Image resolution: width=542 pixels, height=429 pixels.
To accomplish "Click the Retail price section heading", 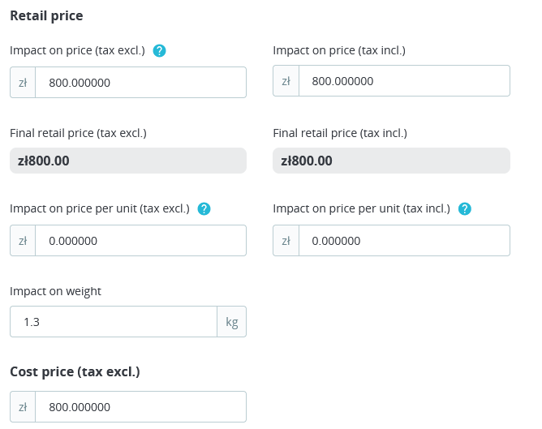I will tap(46, 15).
